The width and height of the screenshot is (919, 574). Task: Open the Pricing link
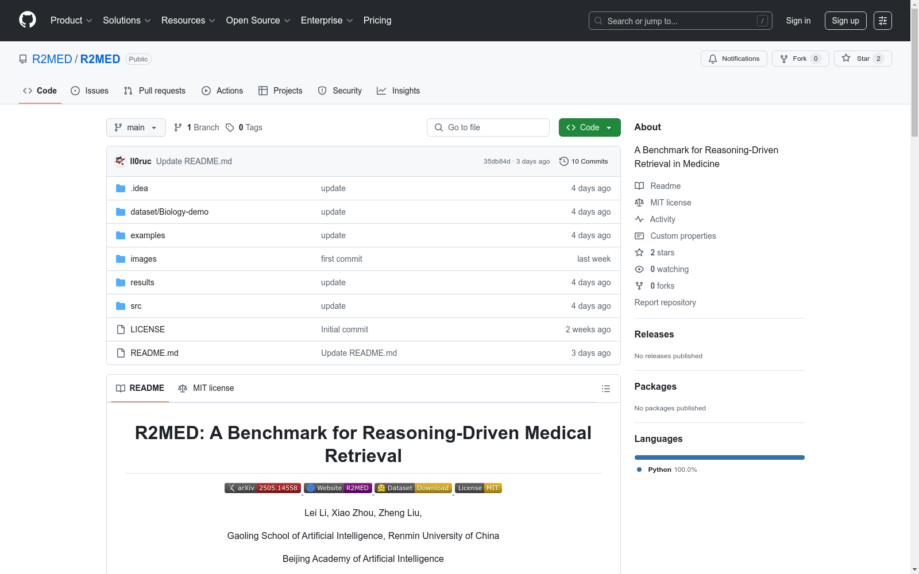point(377,21)
